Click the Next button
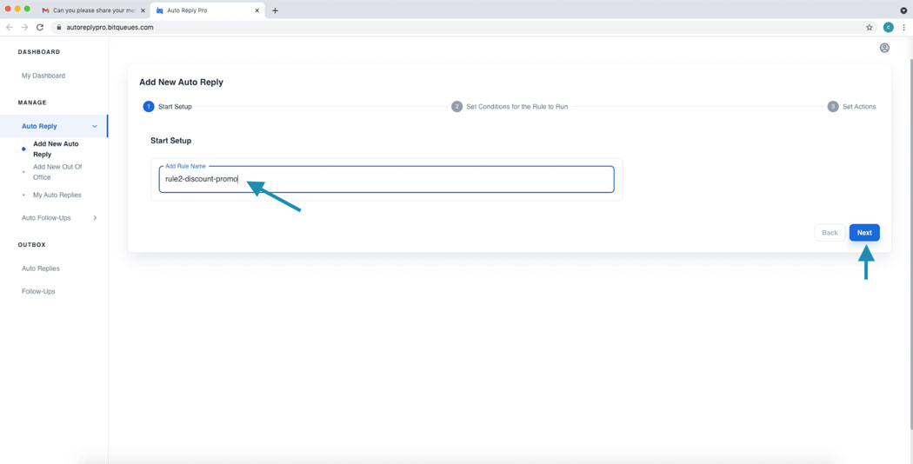913x464 pixels. click(x=864, y=232)
